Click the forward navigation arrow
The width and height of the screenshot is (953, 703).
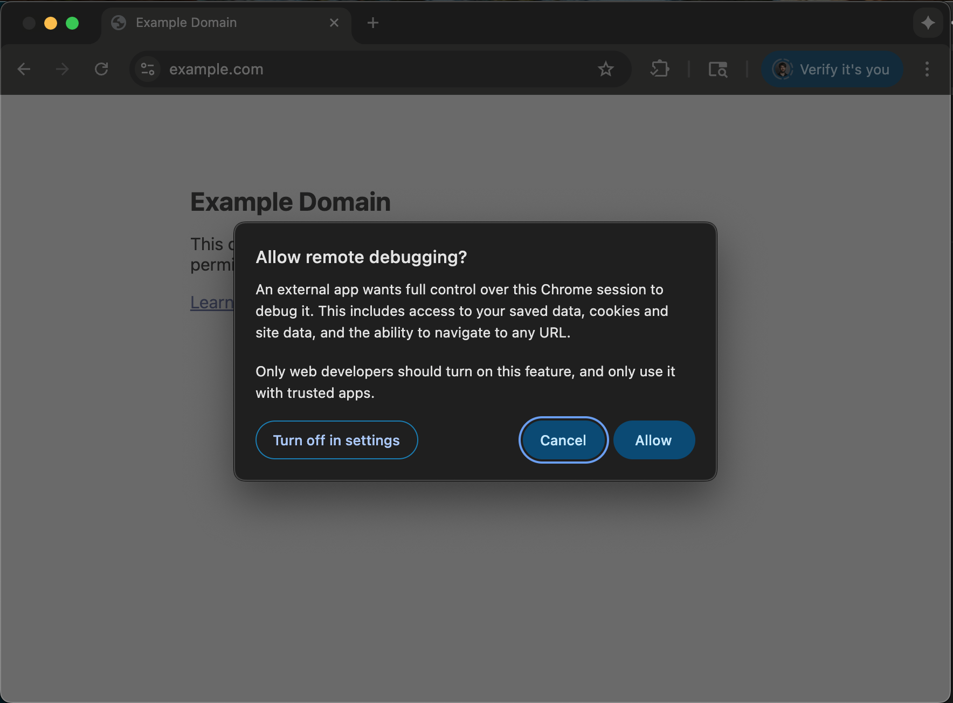tap(62, 69)
